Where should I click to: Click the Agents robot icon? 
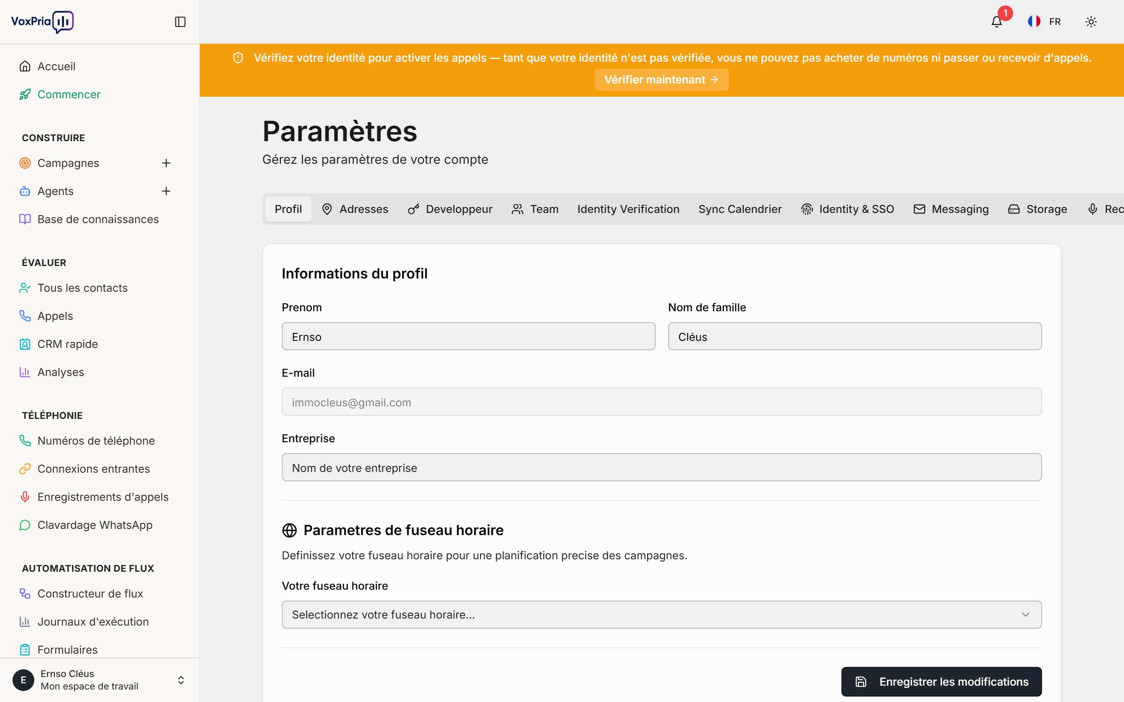tap(25, 191)
